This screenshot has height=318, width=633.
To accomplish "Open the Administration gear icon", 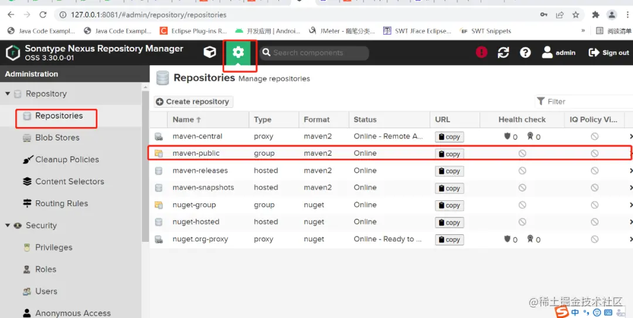I will (238, 53).
